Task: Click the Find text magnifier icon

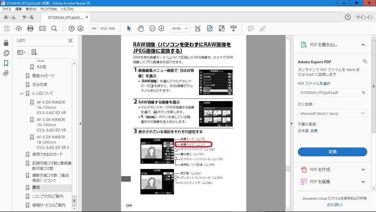Action: tap(54, 28)
